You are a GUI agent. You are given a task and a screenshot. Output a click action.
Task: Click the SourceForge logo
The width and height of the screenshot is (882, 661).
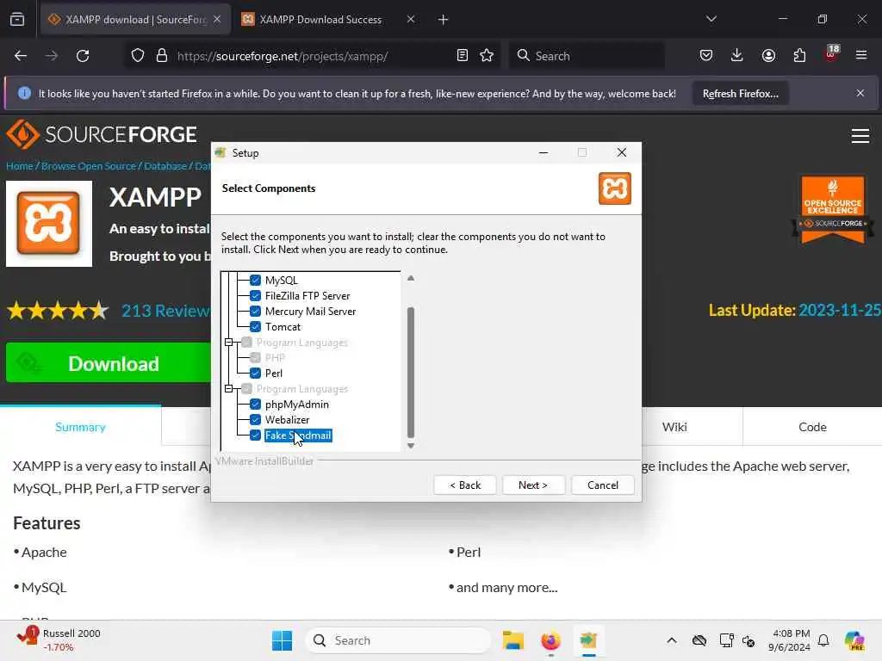coord(102,134)
